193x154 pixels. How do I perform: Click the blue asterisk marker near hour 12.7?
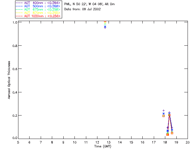pyautogui.click(x=105, y=26)
